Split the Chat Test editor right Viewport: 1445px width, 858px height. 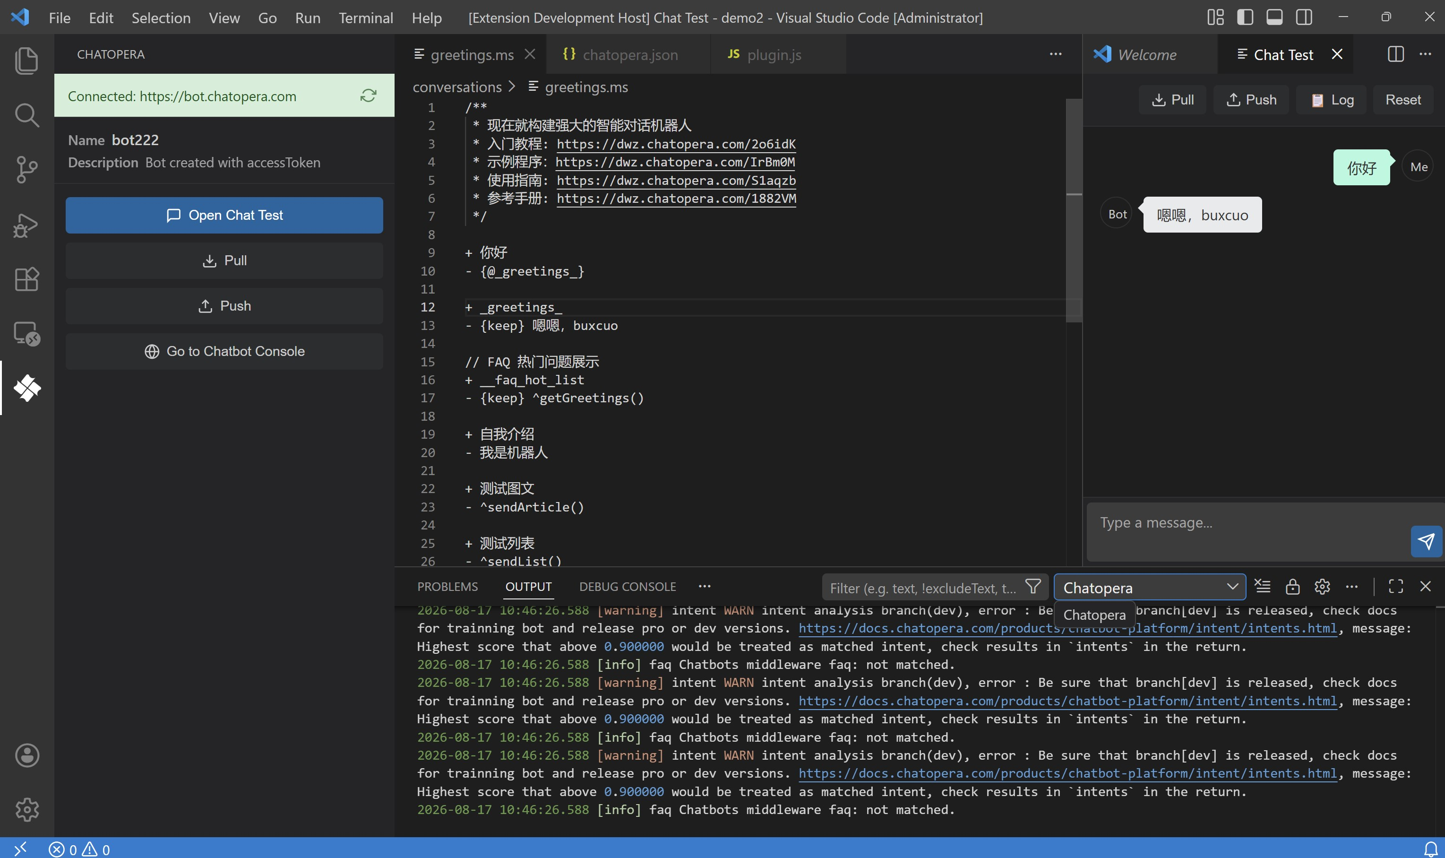click(1396, 54)
